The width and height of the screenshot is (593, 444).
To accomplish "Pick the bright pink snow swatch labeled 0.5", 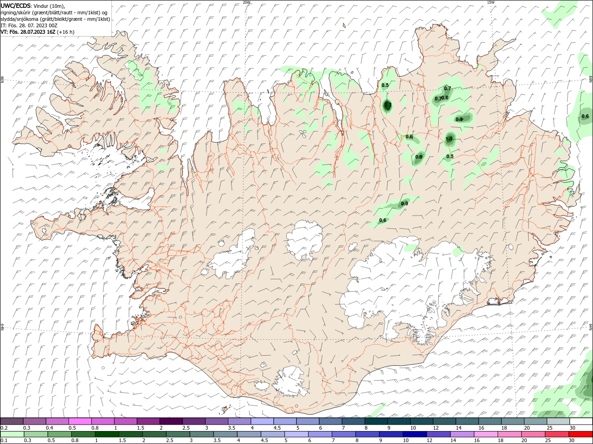I will pyautogui.click(x=80, y=421).
